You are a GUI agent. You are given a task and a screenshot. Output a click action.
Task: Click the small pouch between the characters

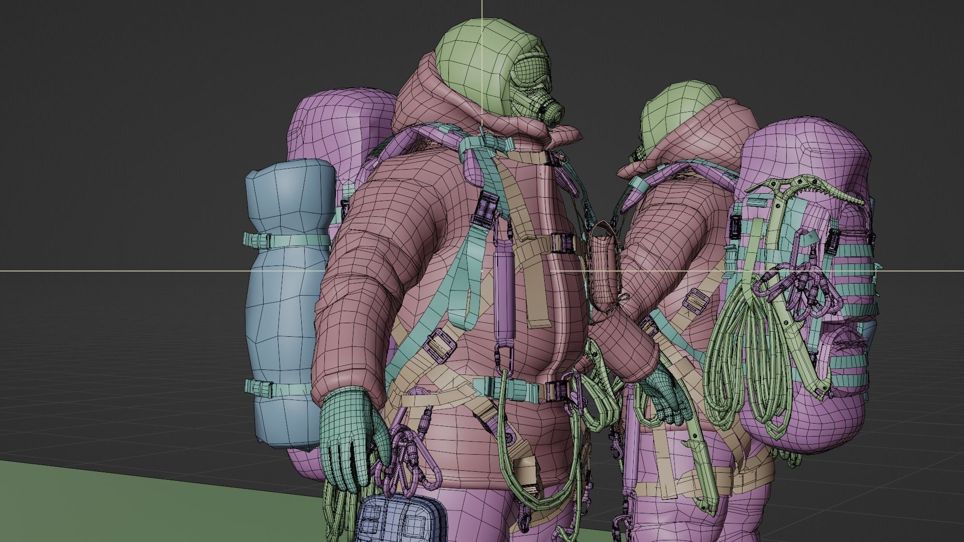pos(601,267)
